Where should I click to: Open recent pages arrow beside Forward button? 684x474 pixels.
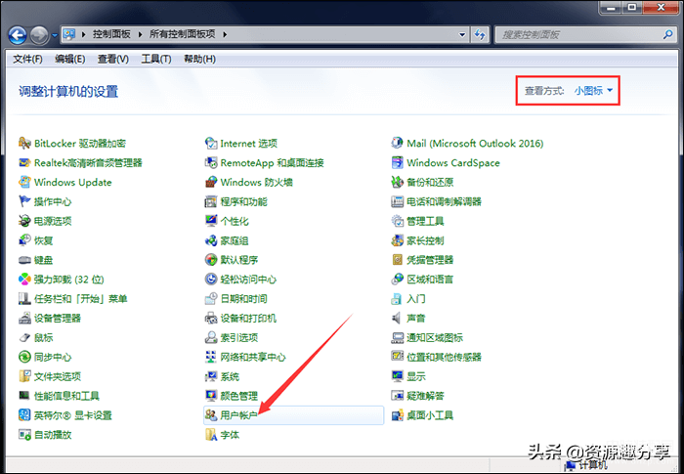[x=55, y=35]
